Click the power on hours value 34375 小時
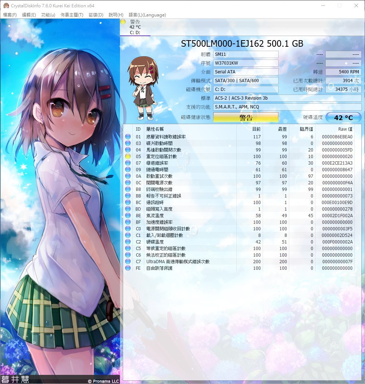Screen dimensions: 365x384 [x=344, y=89]
